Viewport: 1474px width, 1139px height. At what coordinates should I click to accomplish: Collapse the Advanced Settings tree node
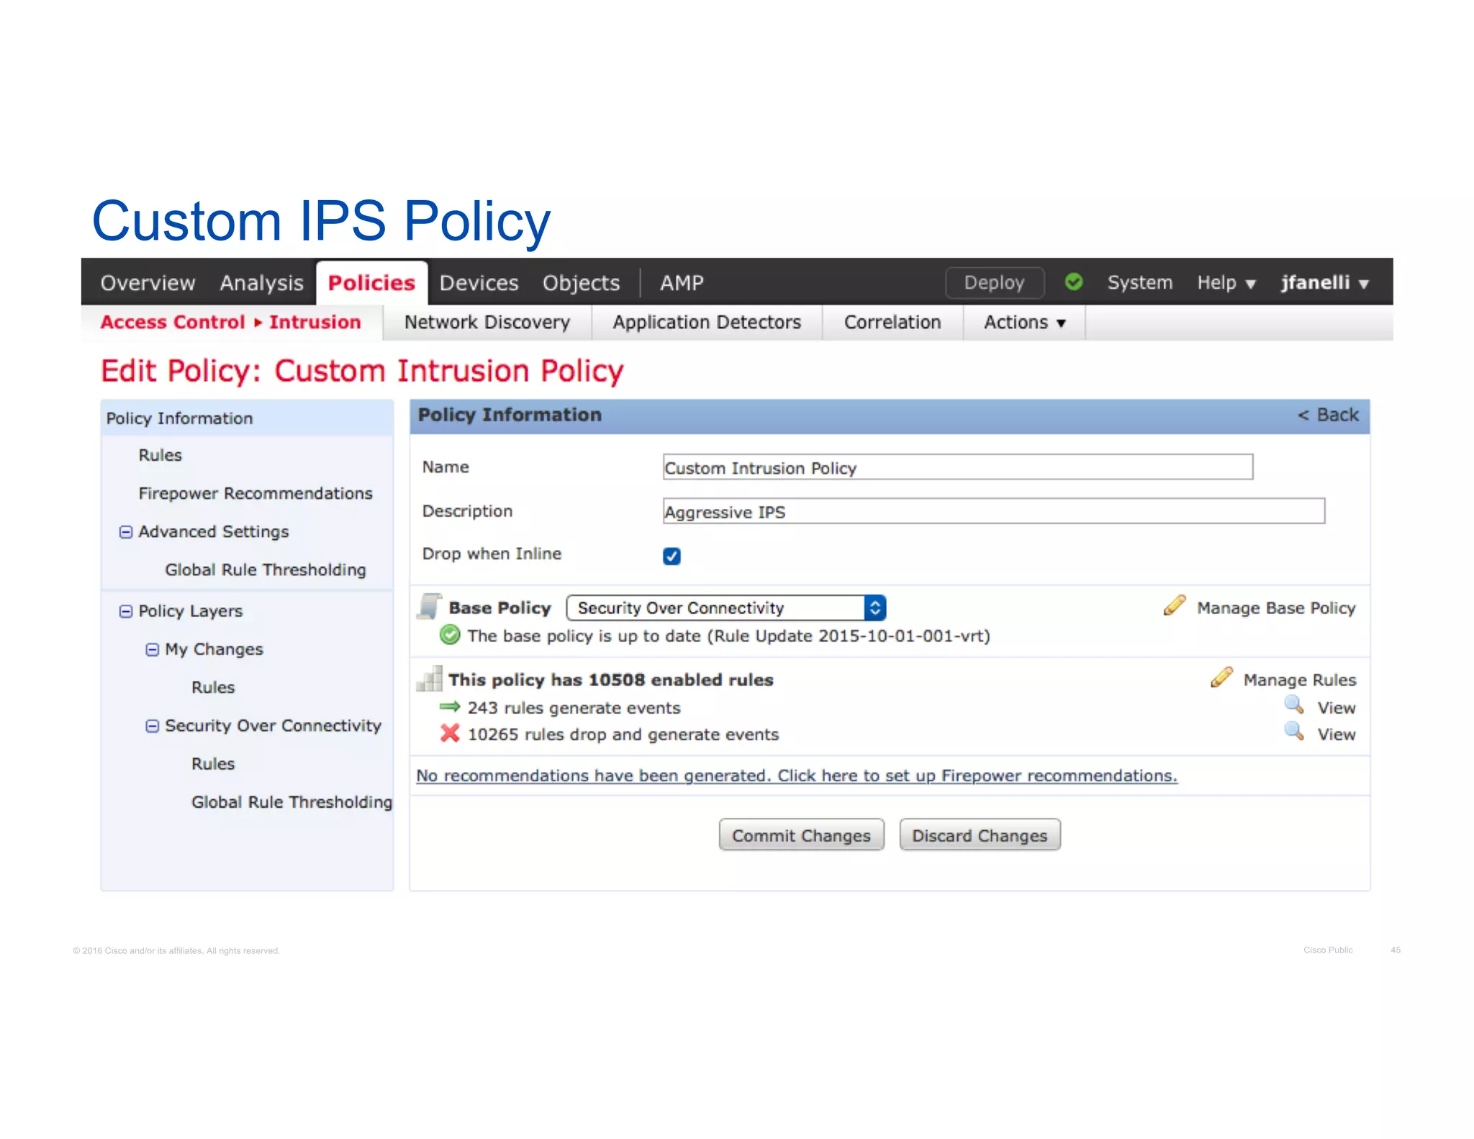point(125,532)
